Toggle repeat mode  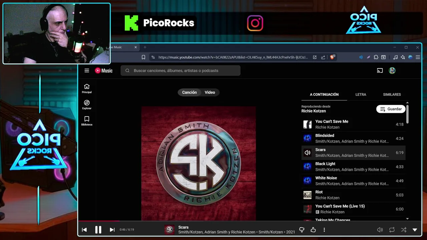[x=392, y=230]
